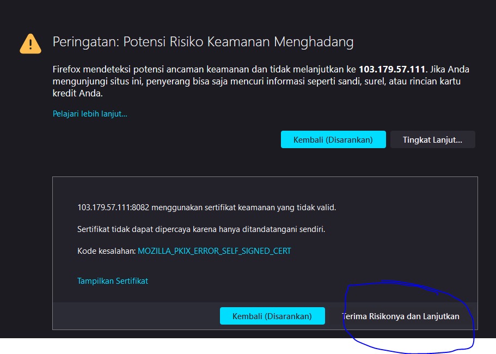This screenshot has height=354, width=496.
Task: Click the top Kembali (Disarankan) button
Action: click(333, 139)
